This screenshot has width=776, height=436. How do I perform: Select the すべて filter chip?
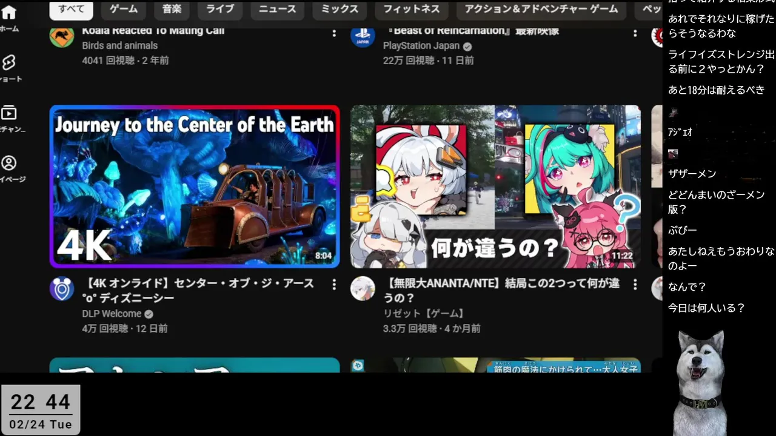click(x=71, y=9)
